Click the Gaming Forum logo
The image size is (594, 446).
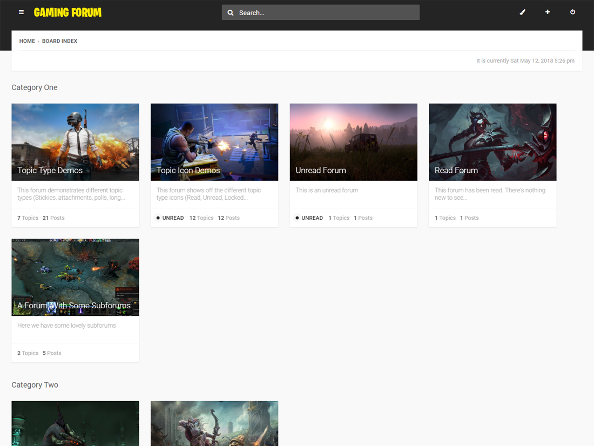tap(67, 12)
